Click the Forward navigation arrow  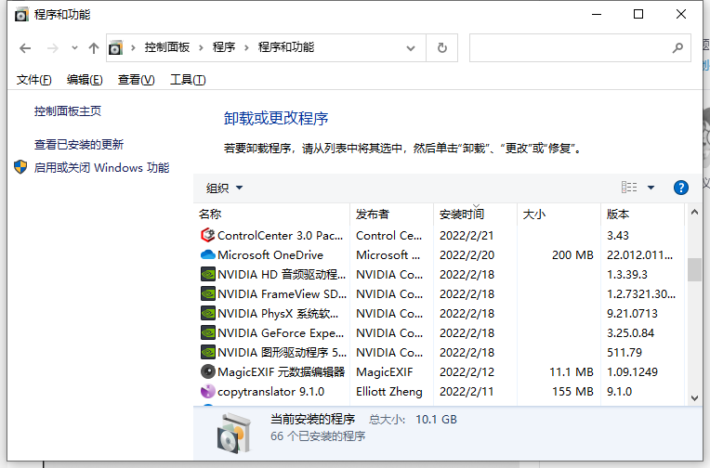pos(53,48)
